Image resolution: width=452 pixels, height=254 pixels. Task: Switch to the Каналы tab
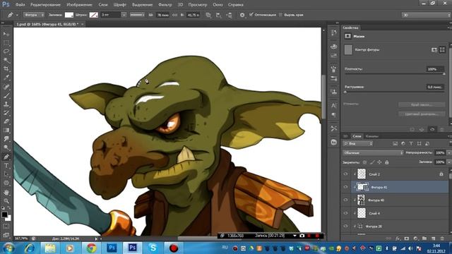click(372, 136)
